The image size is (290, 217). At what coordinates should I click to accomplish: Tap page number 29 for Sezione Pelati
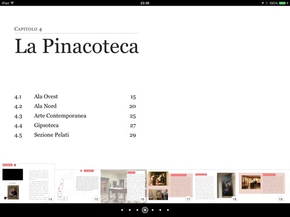pos(133,135)
